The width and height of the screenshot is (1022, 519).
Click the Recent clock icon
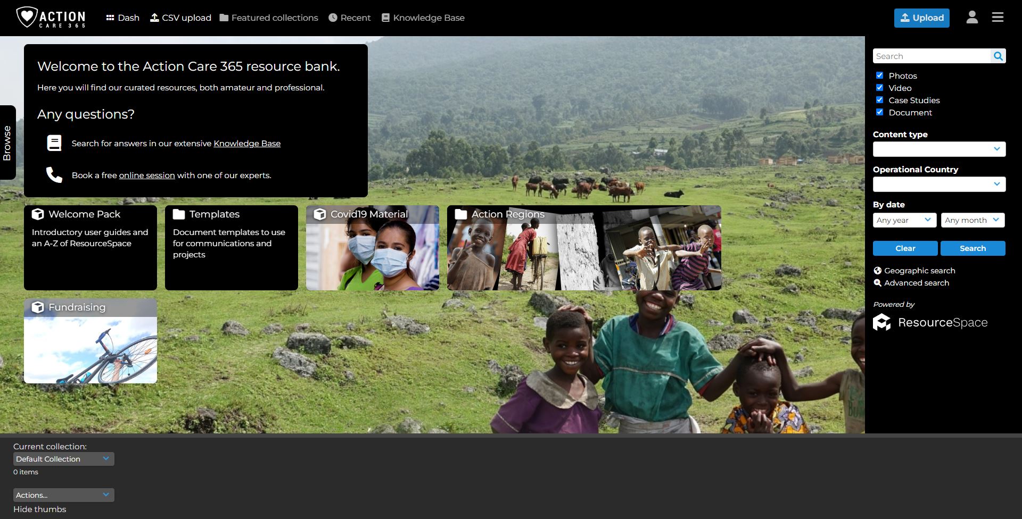[333, 18]
